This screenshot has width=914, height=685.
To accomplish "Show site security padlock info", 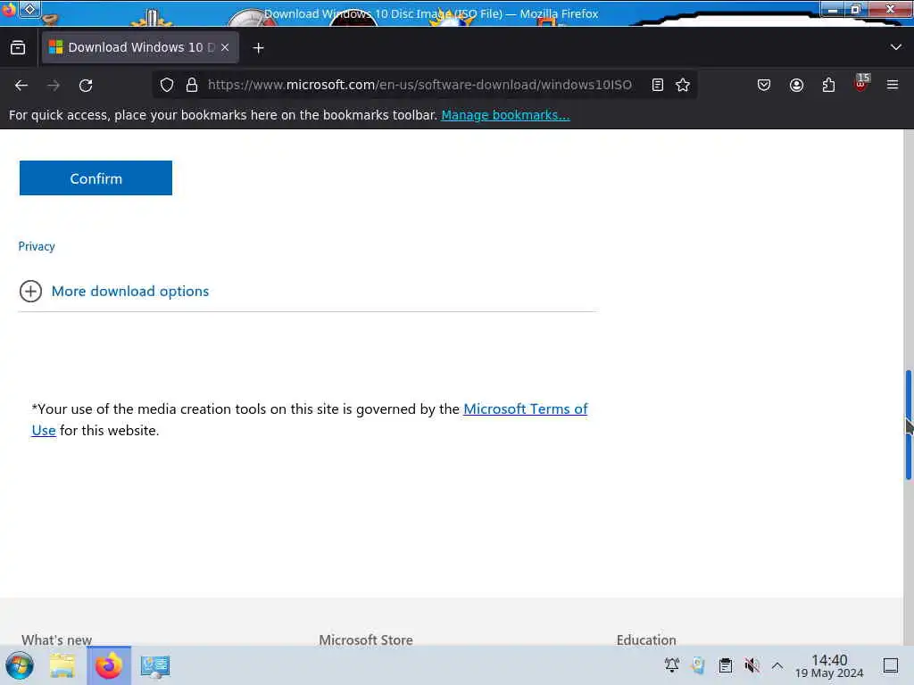I will tap(192, 85).
